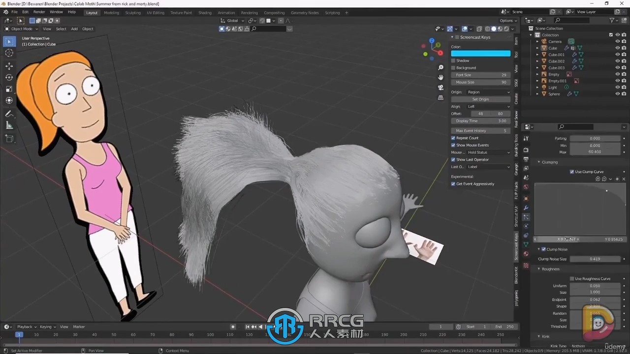
Task: Open Mouse Hold Status dropdown
Action: [x=489, y=152]
